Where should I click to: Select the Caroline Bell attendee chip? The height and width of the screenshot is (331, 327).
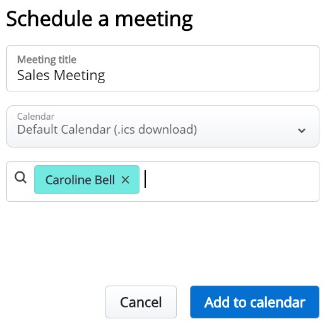(x=86, y=180)
